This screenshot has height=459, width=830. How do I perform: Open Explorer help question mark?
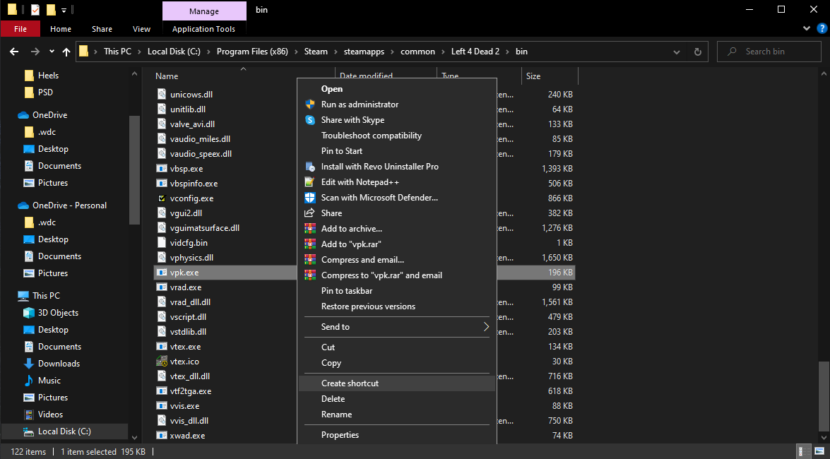pyautogui.click(x=821, y=28)
